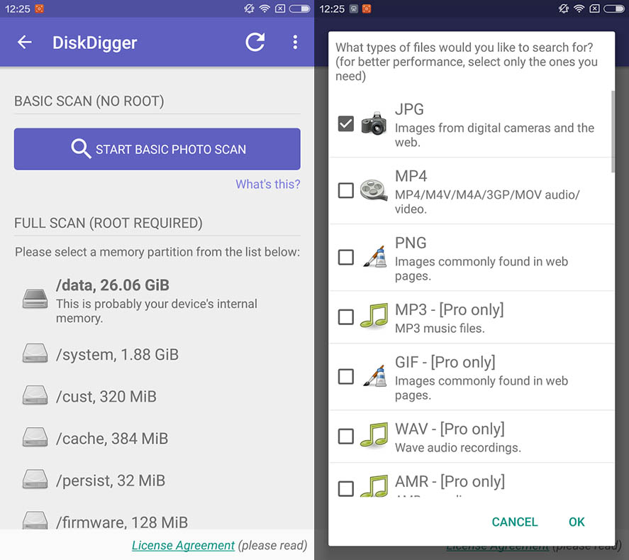Screen dimensions: 629x560
Task: Open the License Agreement link
Action: coord(183,545)
